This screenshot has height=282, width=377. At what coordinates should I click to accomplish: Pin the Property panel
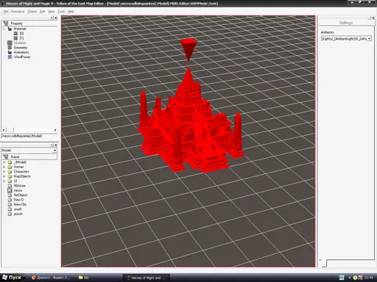[52, 18]
